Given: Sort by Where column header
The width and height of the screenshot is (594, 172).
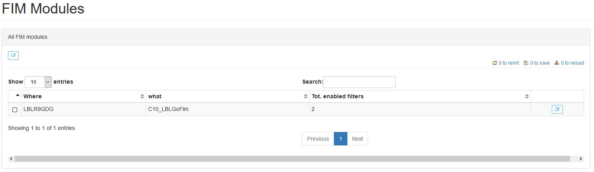Looking at the screenshot, I should (x=33, y=96).
